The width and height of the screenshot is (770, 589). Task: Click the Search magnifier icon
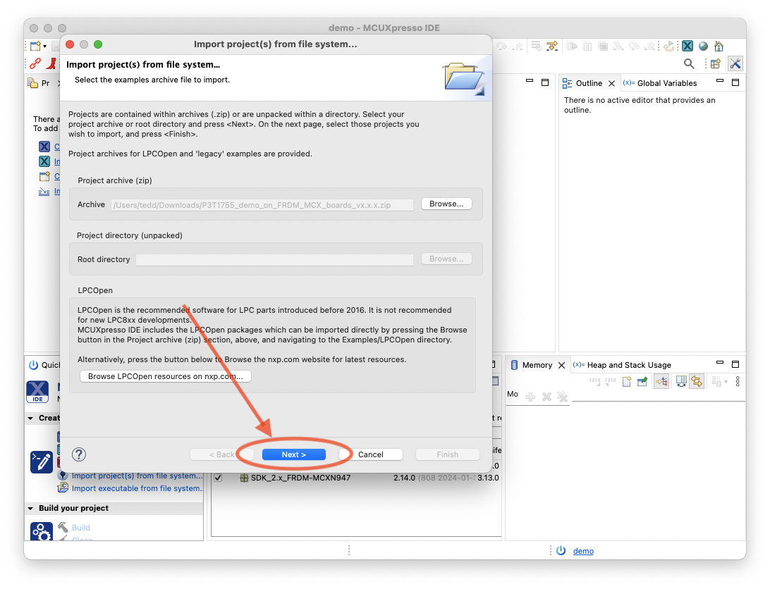coord(689,63)
